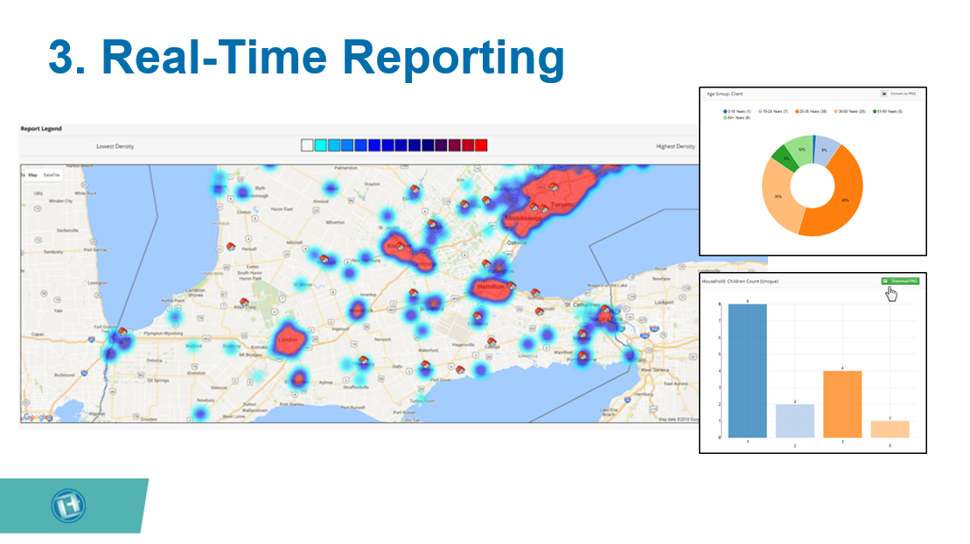The width and height of the screenshot is (970, 544).
Task: Click the marker icon near Hamilton
Action: coord(512,286)
